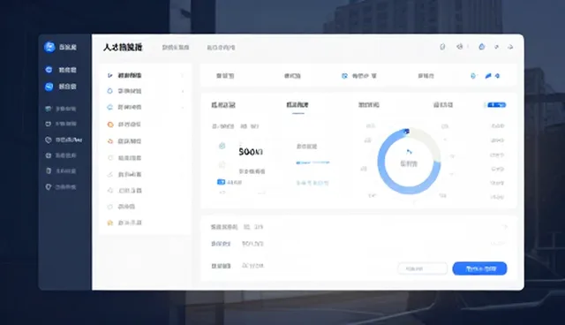Select the bold first item in the white menu list

tap(124, 75)
